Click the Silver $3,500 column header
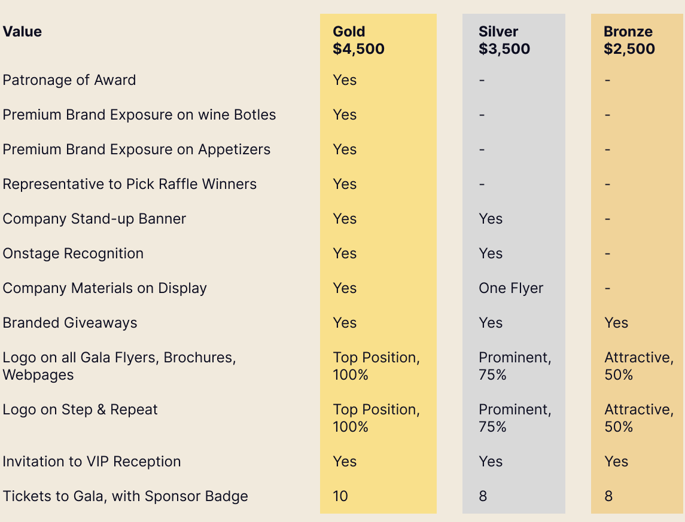Viewport: 685px width, 522px height. click(504, 40)
